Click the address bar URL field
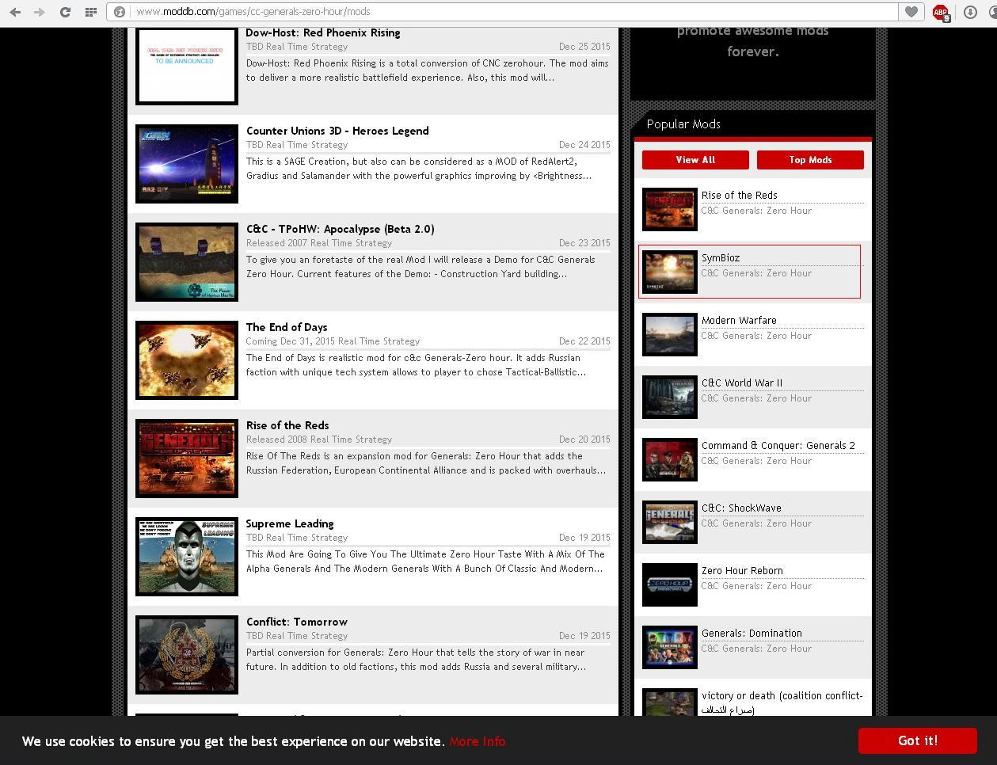The width and height of the screenshot is (997, 765). (515, 12)
